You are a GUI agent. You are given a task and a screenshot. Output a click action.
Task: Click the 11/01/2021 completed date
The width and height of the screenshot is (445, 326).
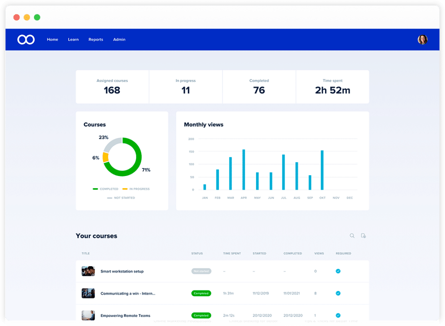tap(292, 293)
